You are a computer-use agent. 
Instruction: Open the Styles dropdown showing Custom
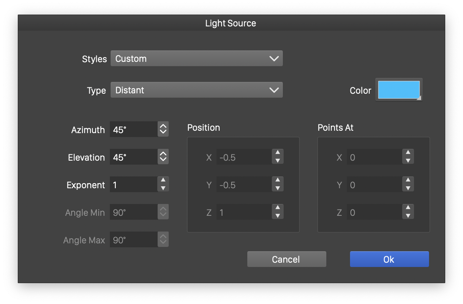click(196, 59)
